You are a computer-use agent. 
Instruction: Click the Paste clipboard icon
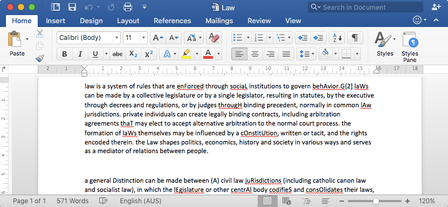[15, 39]
